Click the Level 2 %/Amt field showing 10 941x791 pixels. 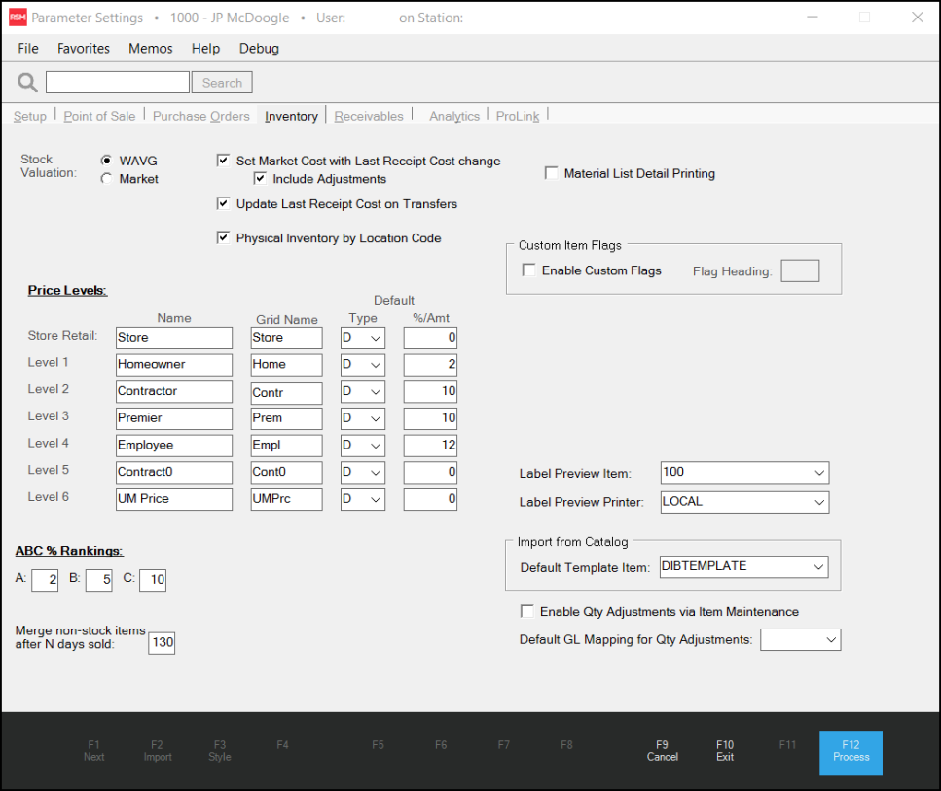click(x=430, y=392)
